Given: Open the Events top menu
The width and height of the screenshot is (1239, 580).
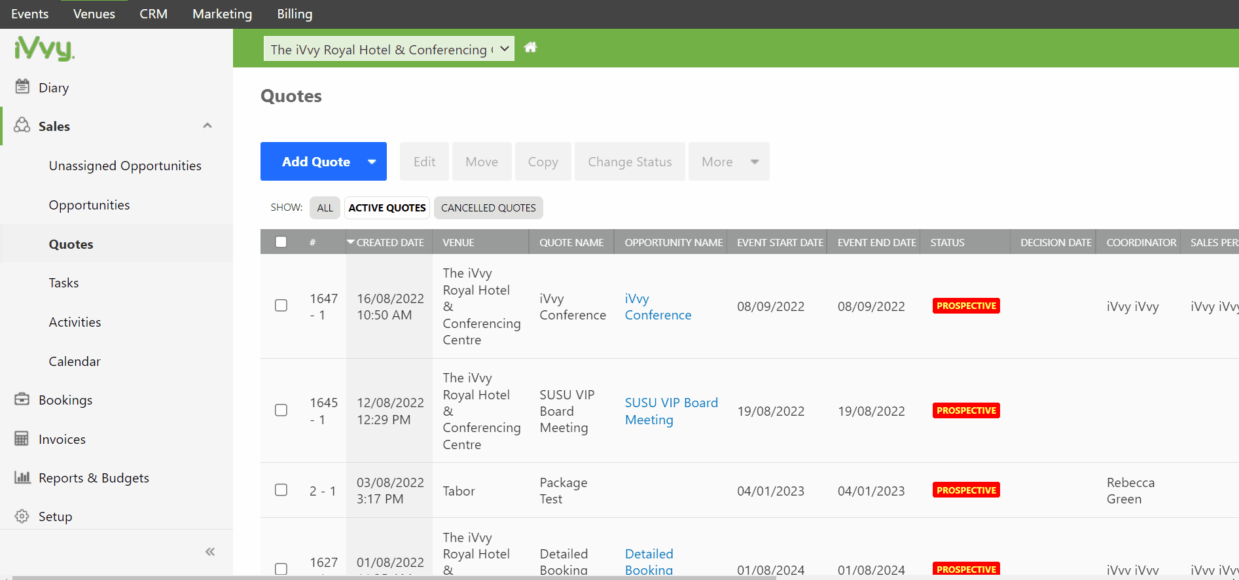Looking at the screenshot, I should [30, 14].
